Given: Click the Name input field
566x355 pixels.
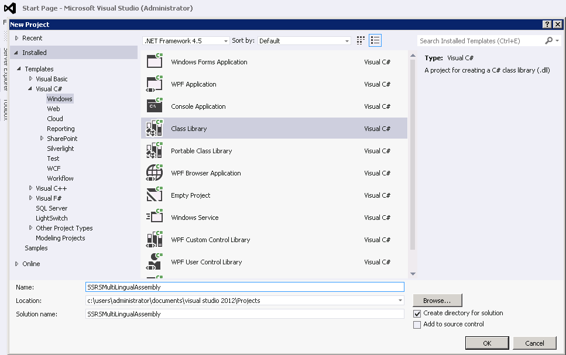Looking at the screenshot, I should click(245, 287).
